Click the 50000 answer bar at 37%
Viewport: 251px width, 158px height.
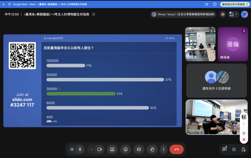(105, 80)
